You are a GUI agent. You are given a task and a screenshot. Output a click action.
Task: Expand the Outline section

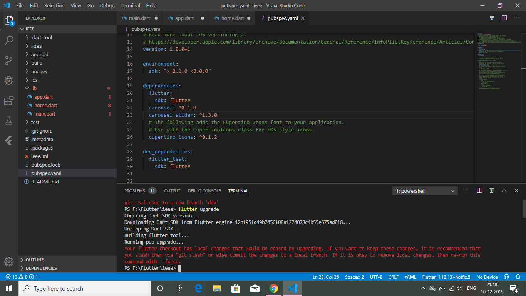coord(35,259)
